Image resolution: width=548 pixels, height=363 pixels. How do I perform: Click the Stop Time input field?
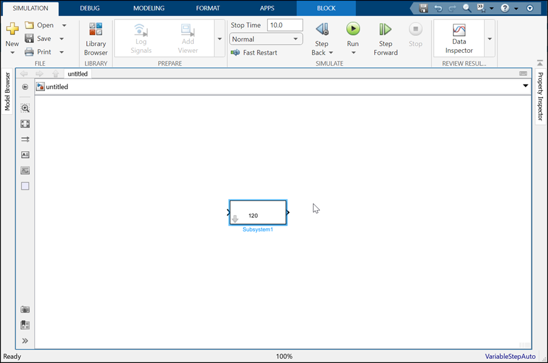click(286, 25)
